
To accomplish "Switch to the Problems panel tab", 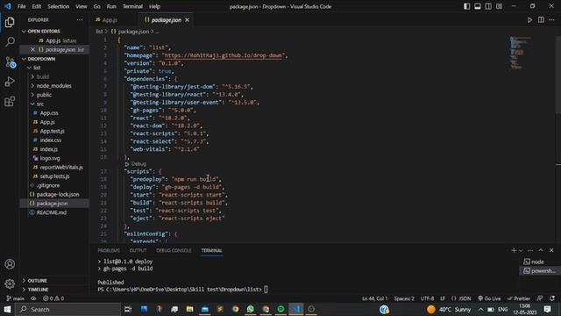I will click(x=109, y=250).
